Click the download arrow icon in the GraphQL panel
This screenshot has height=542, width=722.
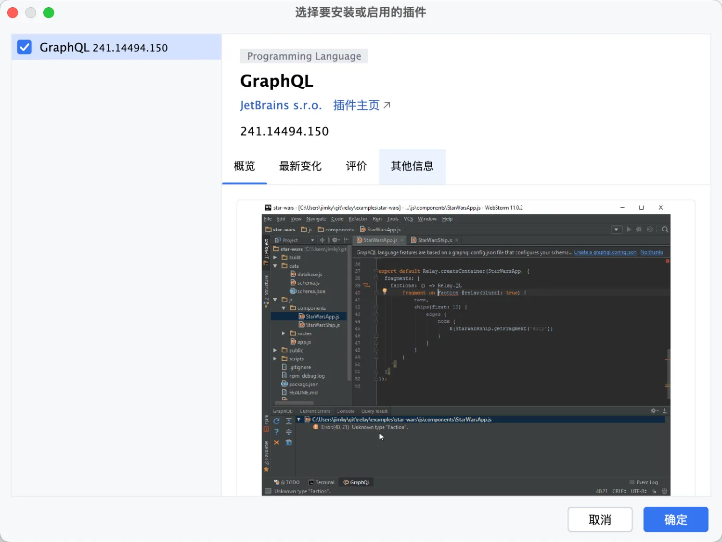tap(665, 410)
